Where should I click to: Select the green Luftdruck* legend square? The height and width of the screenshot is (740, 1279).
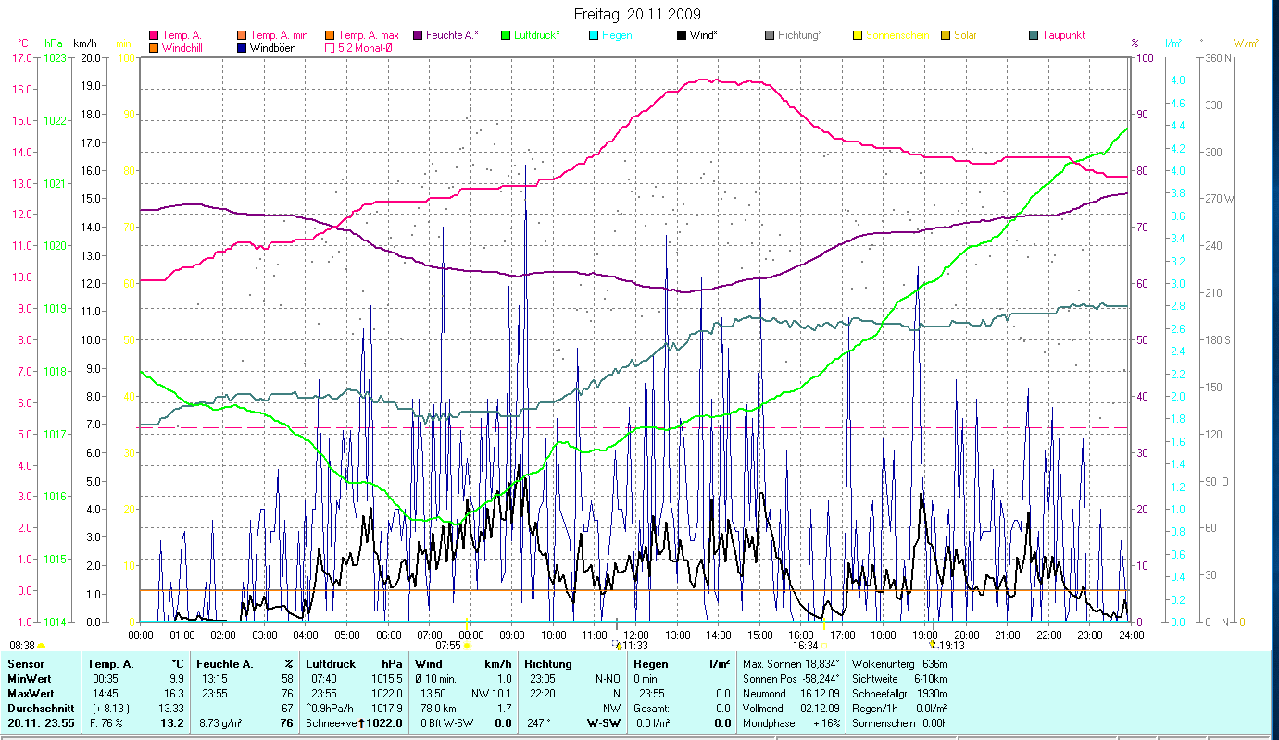click(506, 36)
